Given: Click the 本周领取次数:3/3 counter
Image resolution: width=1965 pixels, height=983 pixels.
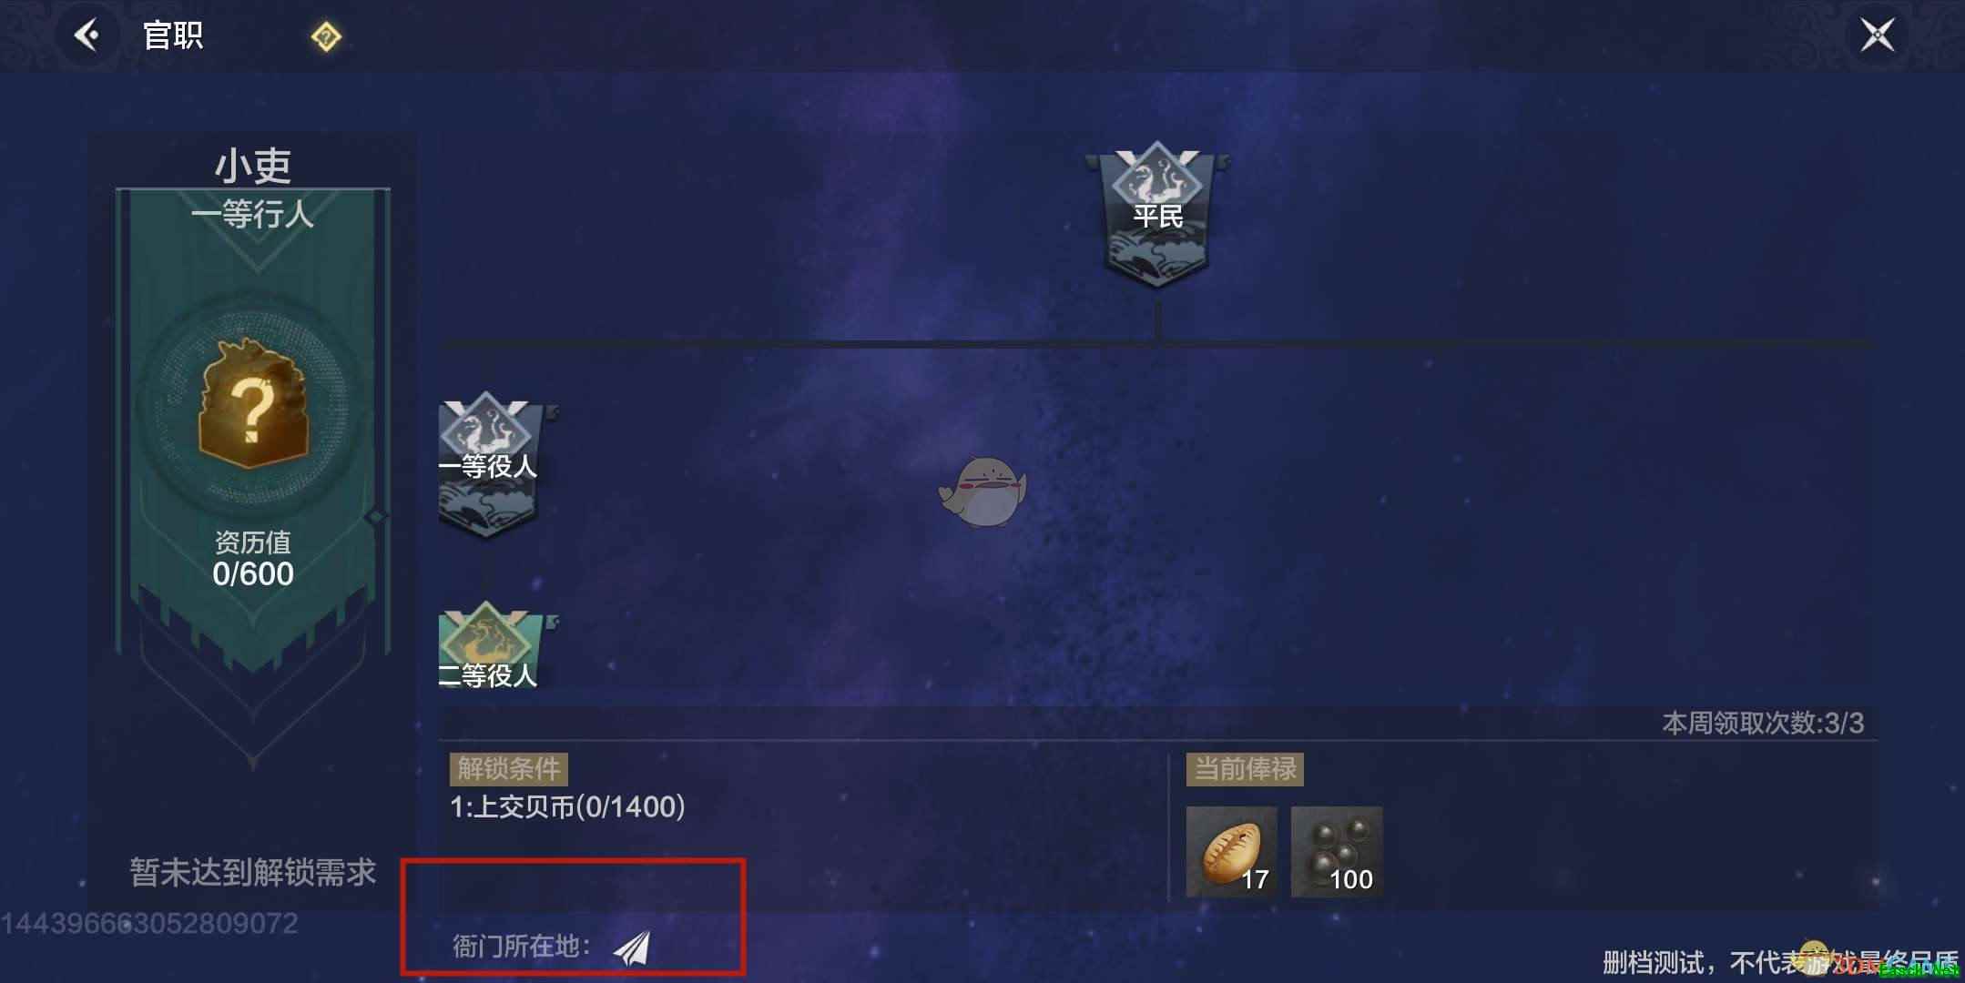Looking at the screenshot, I should [x=1763, y=723].
